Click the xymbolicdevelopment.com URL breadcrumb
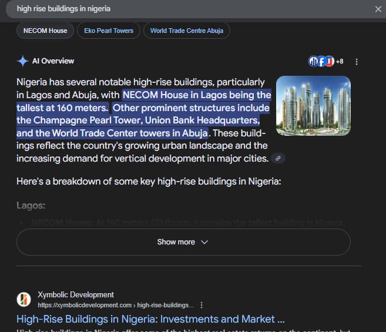This screenshot has width=386, height=332. pyautogui.click(x=115, y=306)
